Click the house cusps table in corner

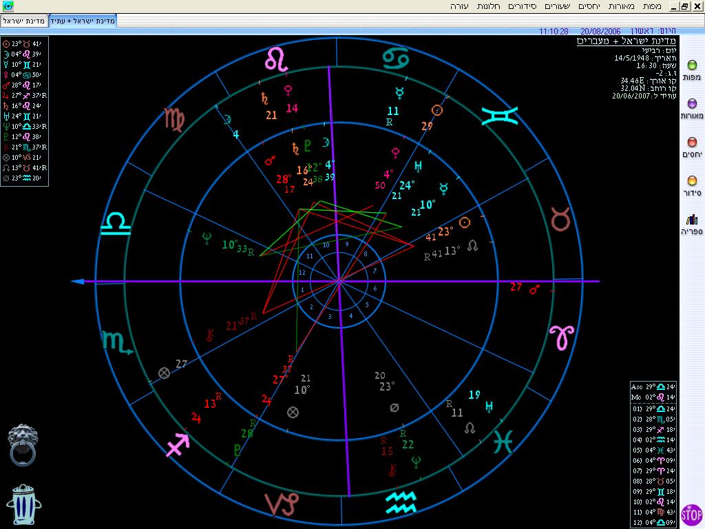tap(653, 455)
